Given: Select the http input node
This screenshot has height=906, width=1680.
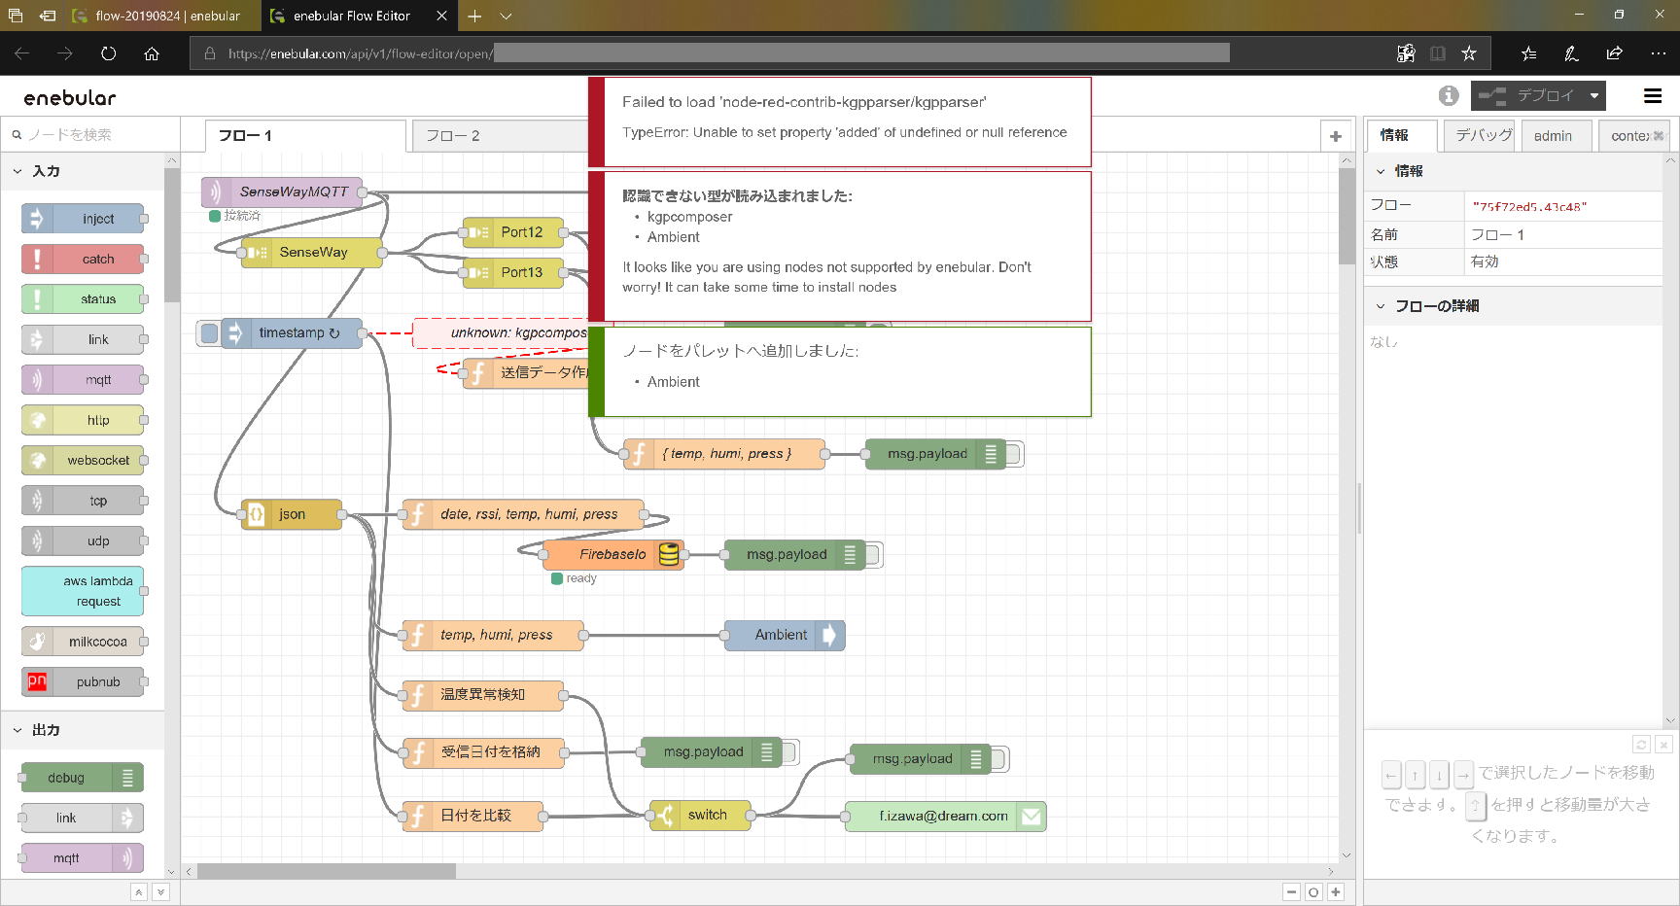Looking at the screenshot, I should pyautogui.click(x=84, y=420).
